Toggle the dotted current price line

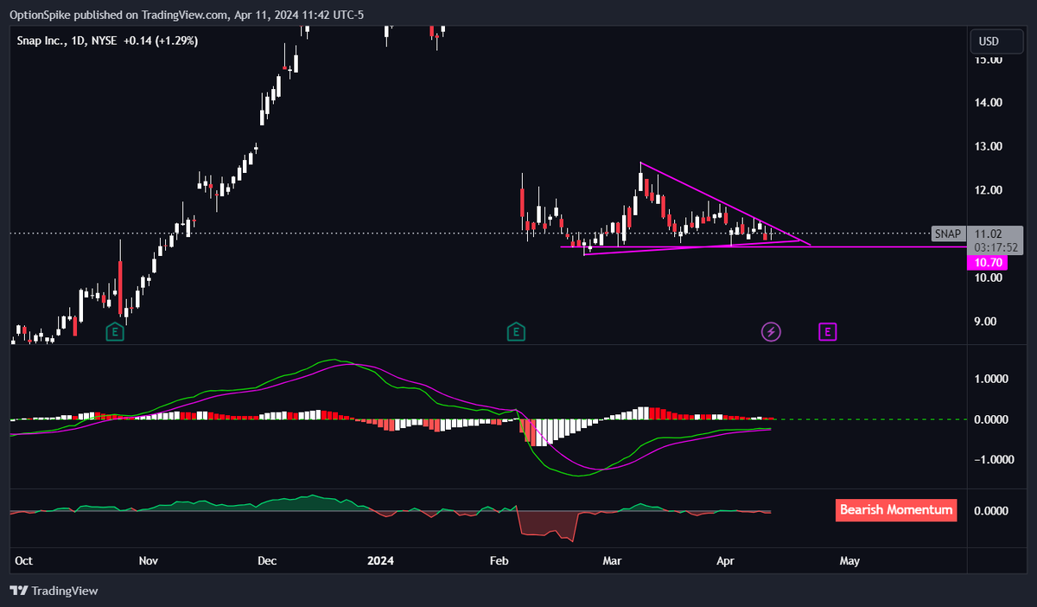click(x=432, y=232)
